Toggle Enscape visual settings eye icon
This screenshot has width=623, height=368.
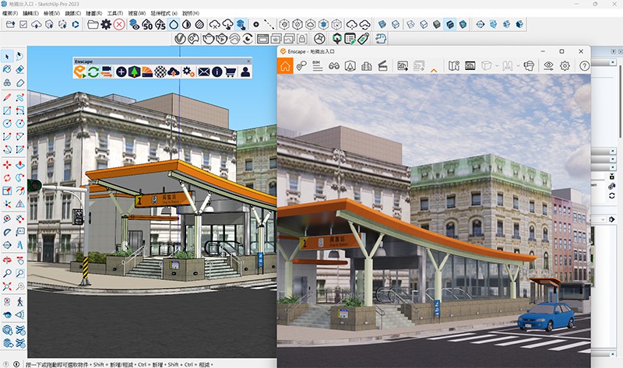click(548, 66)
